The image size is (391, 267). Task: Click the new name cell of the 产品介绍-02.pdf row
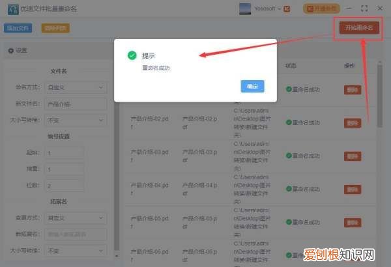click(200, 122)
